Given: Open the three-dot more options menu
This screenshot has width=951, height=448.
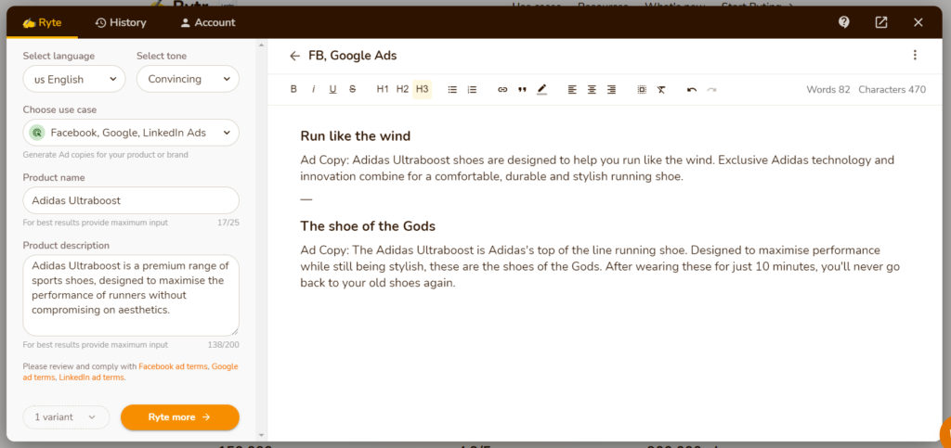Looking at the screenshot, I should [915, 55].
